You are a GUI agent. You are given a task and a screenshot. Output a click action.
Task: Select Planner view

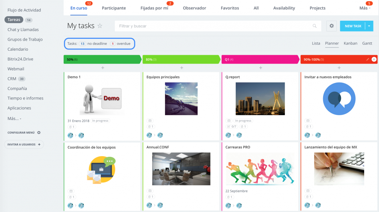tap(332, 43)
